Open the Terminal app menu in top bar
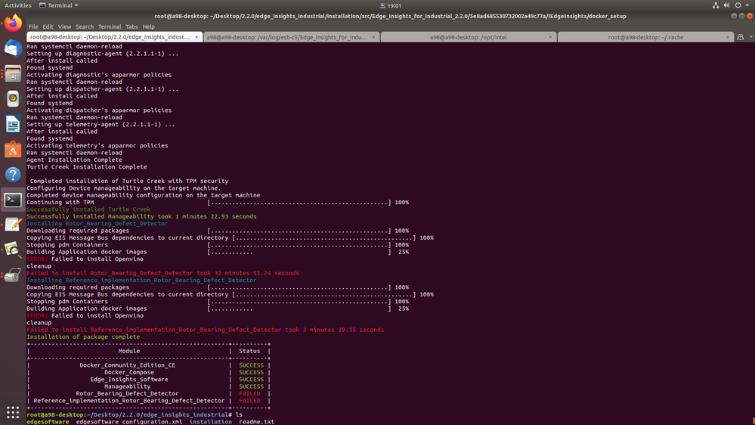The height and width of the screenshot is (425, 755). pos(59,5)
